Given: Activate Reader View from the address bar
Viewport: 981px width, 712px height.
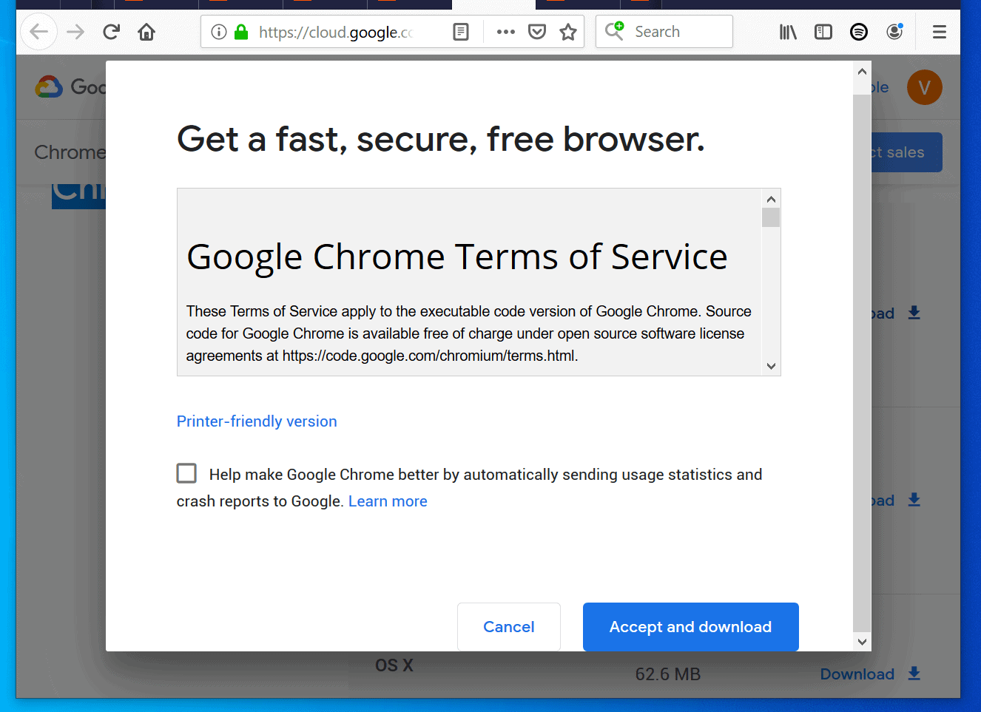Looking at the screenshot, I should pyautogui.click(x=460, y=31).
